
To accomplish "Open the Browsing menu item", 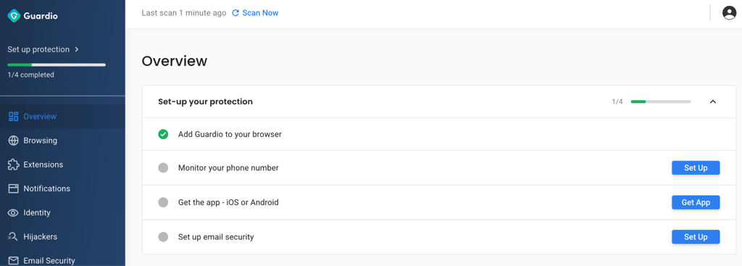I will click(62, 141).
